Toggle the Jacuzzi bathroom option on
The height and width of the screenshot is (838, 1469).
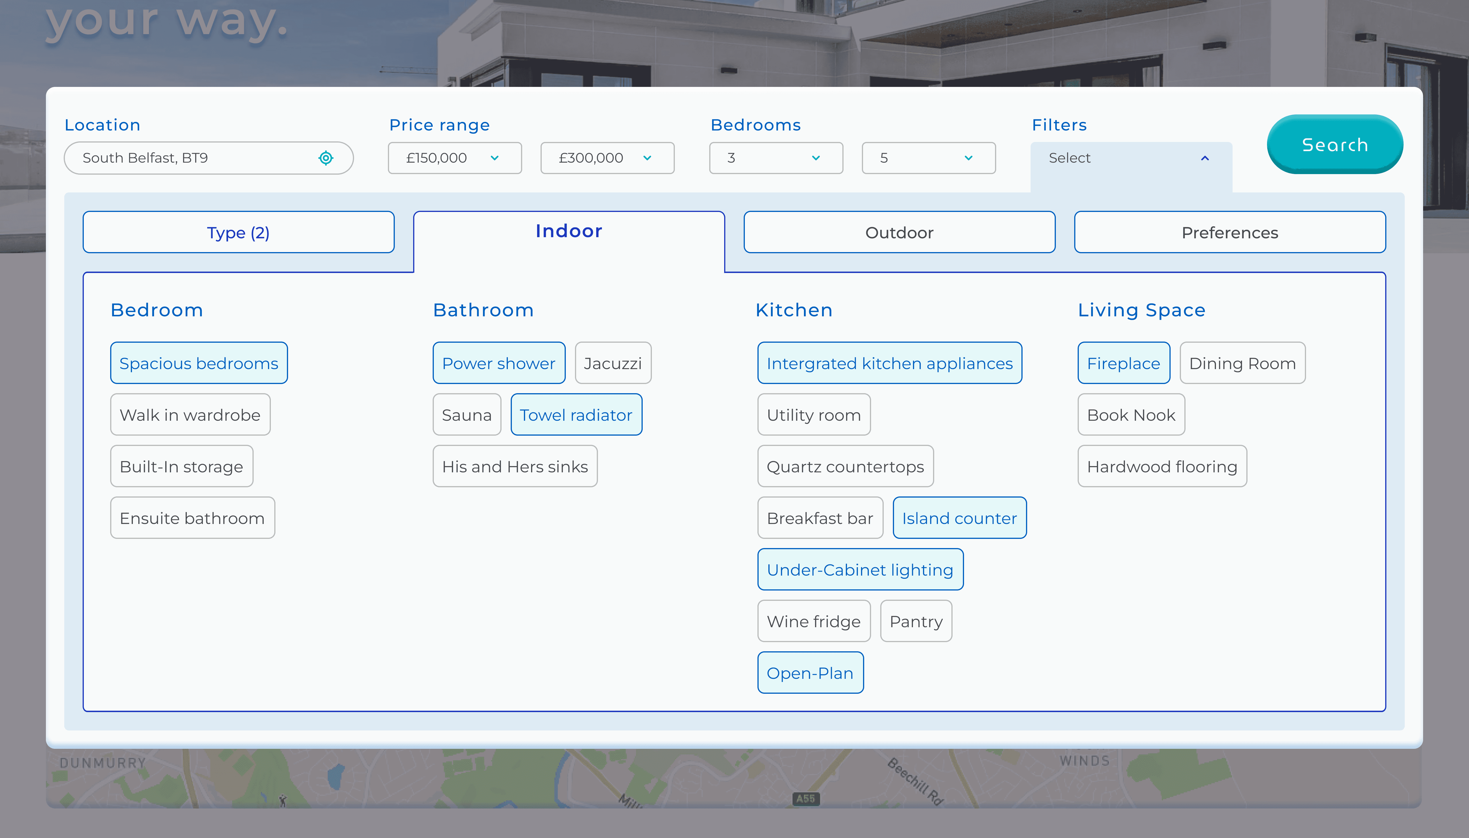pos(613,363)
